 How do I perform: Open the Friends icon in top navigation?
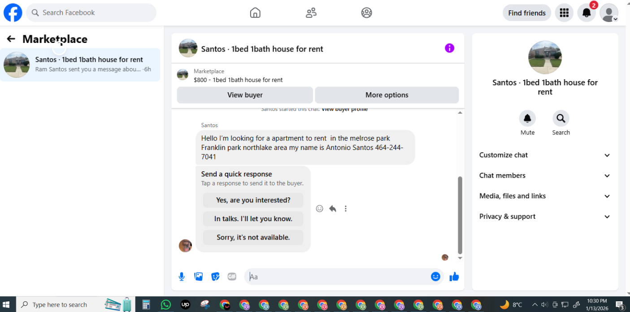311,13
